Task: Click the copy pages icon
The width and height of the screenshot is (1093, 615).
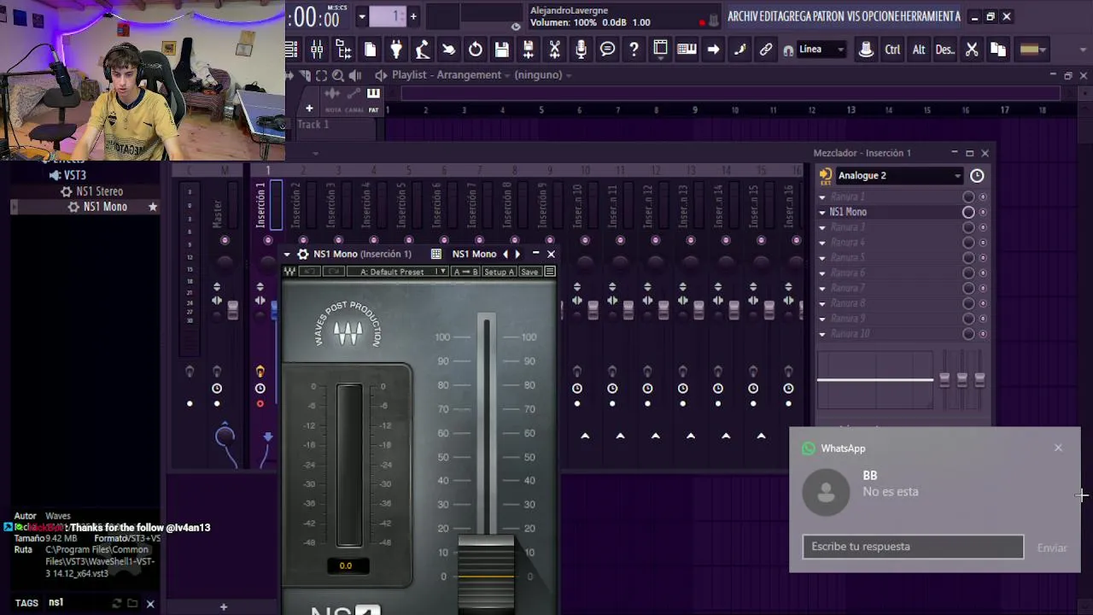Action: coord(998,50)
